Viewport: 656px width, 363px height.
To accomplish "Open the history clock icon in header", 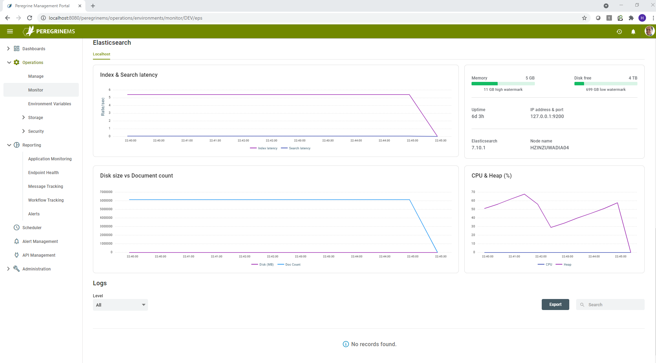I will pos(619,32).
